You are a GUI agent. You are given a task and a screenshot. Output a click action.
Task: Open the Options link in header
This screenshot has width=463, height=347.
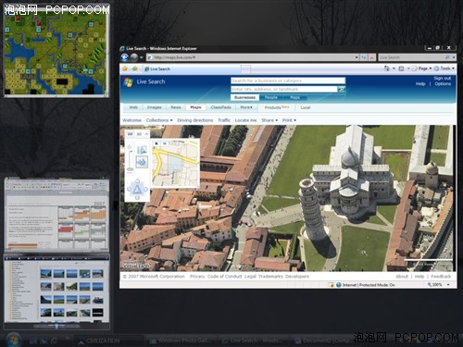[443, 84]
